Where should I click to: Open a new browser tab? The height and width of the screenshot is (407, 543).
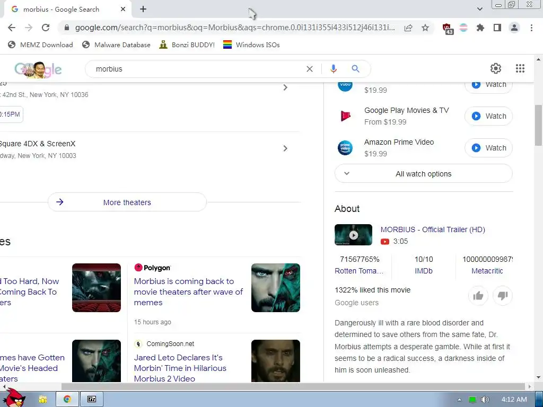pos(143,10)
